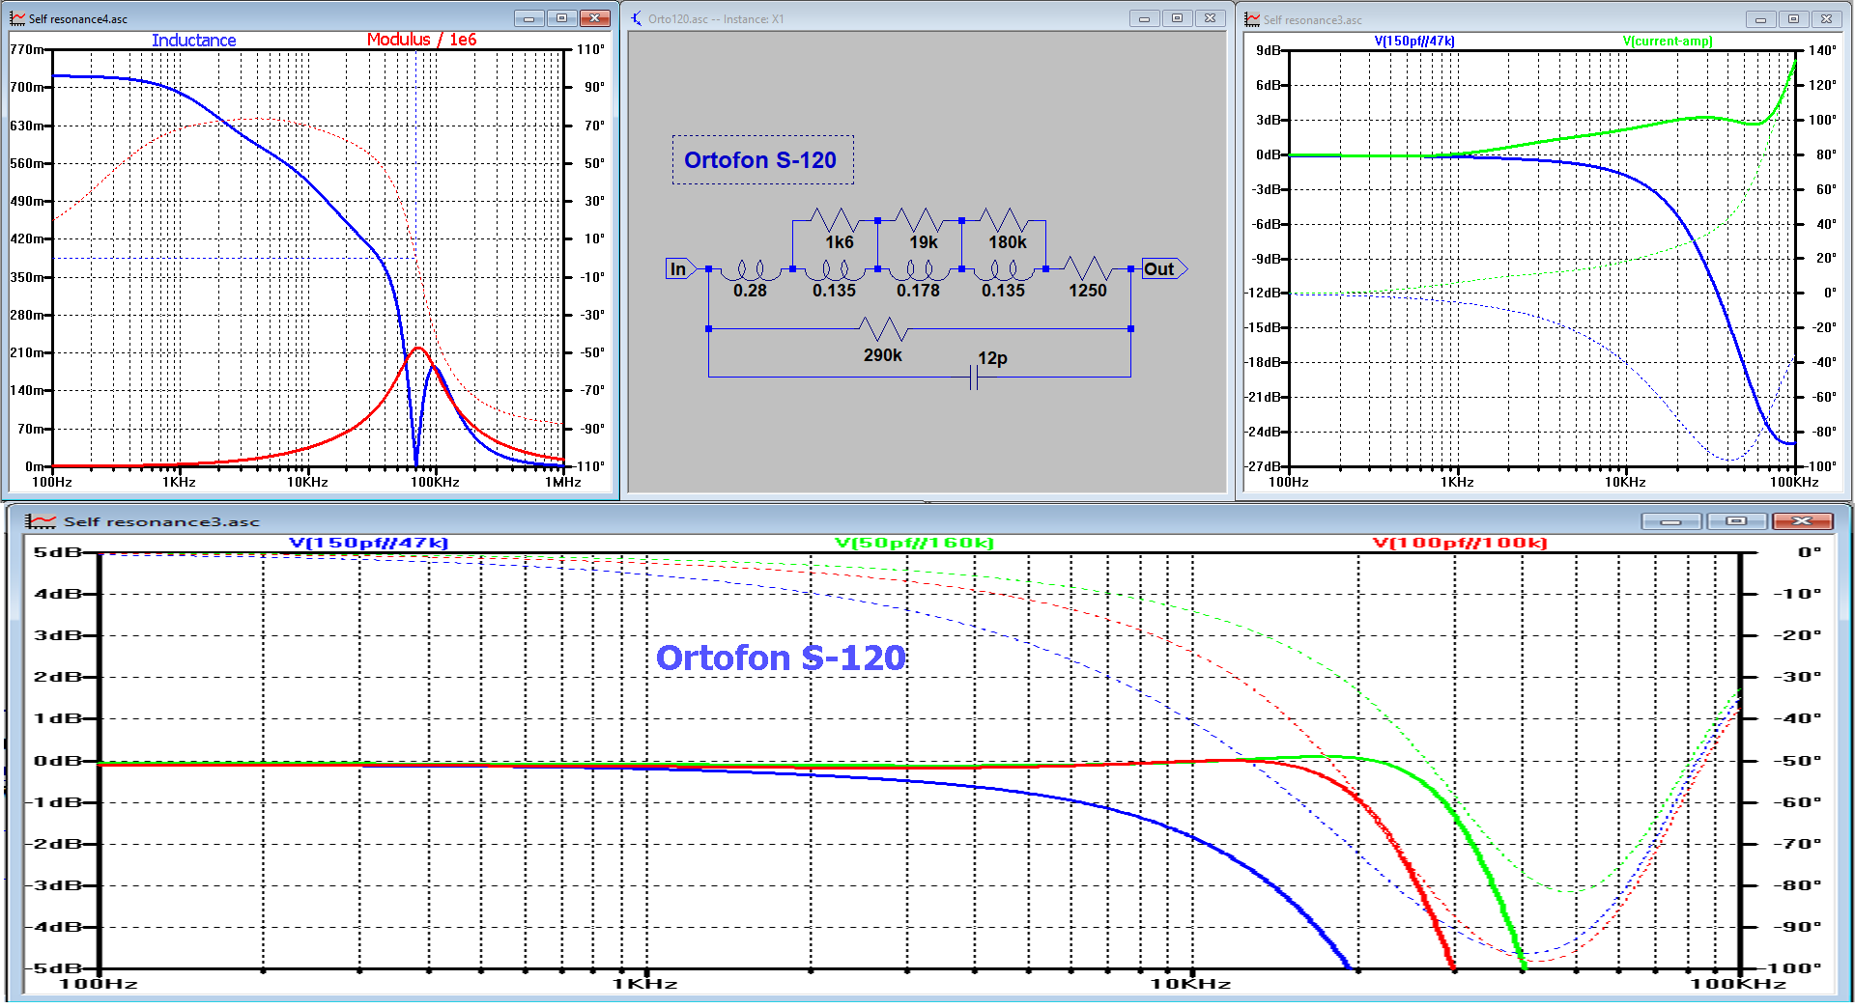
Task: Click the V(150pf//47k) label in top-right plot
Action: point(1413,42)
